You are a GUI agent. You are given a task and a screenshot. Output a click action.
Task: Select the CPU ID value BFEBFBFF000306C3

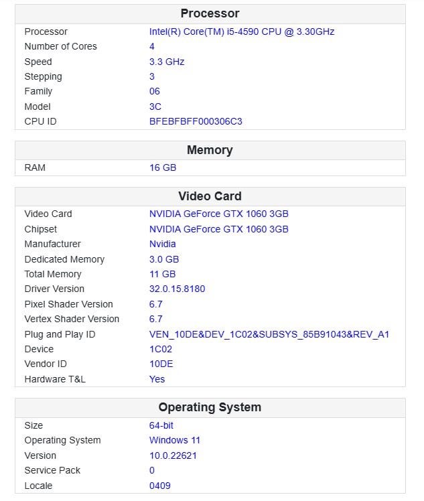(196, 122)
